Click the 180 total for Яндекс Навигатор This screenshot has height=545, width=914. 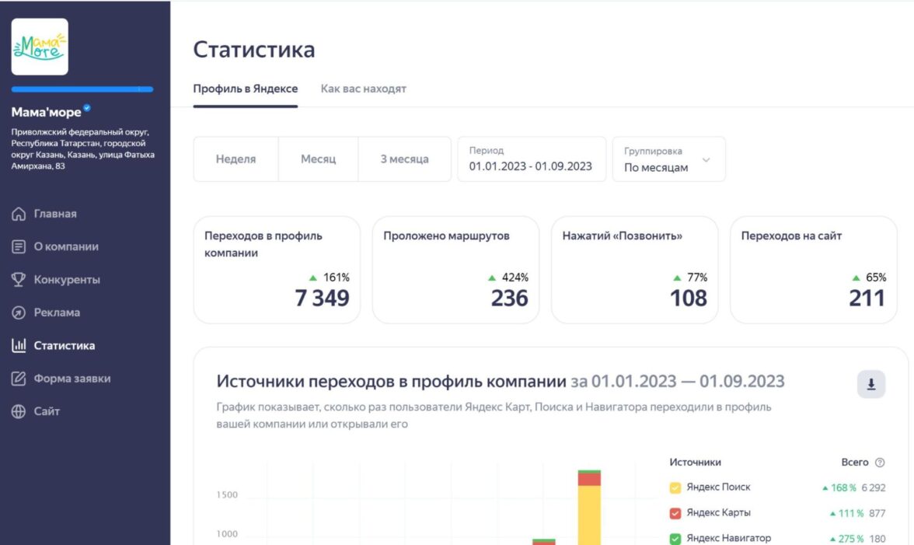877,540
